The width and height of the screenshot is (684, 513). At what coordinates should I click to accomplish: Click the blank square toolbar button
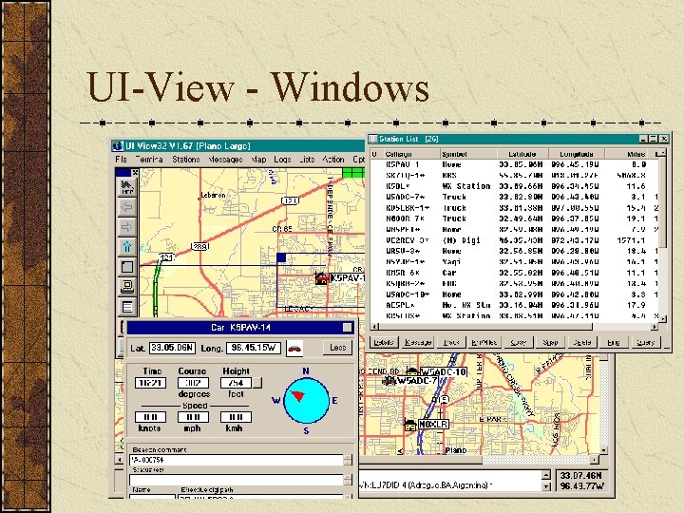pyautogui.click(x=127, y=267)
